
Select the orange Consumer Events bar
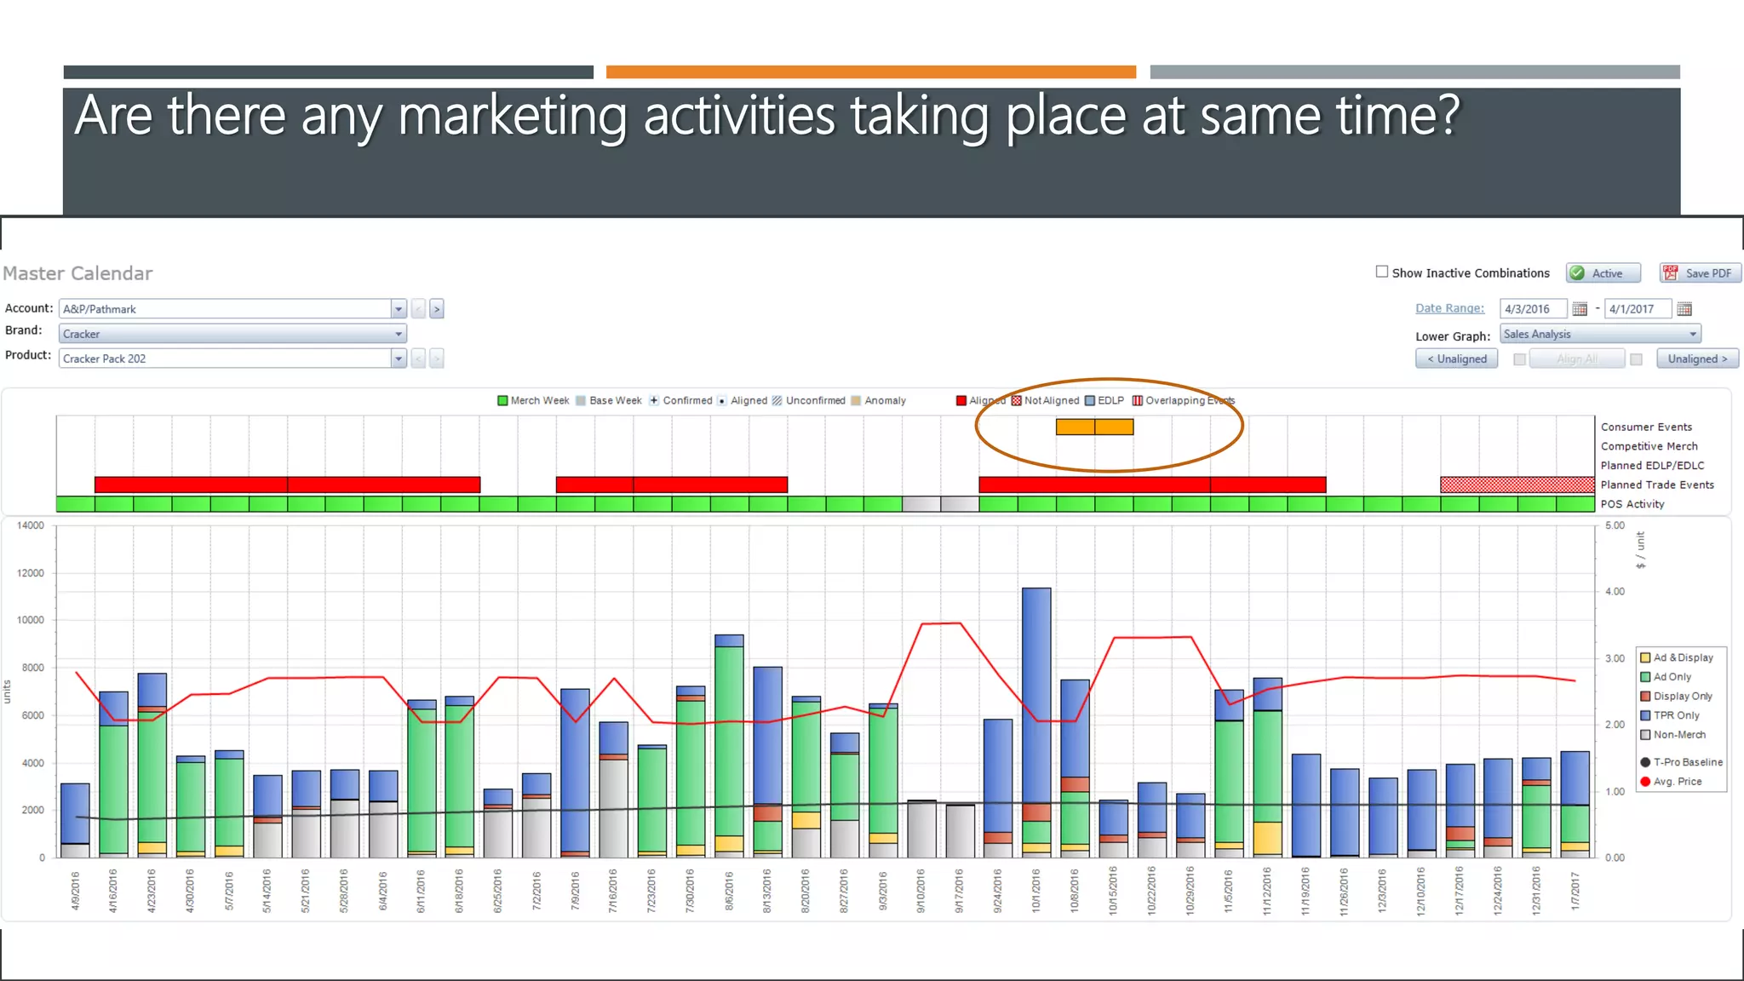(1094, 427)
